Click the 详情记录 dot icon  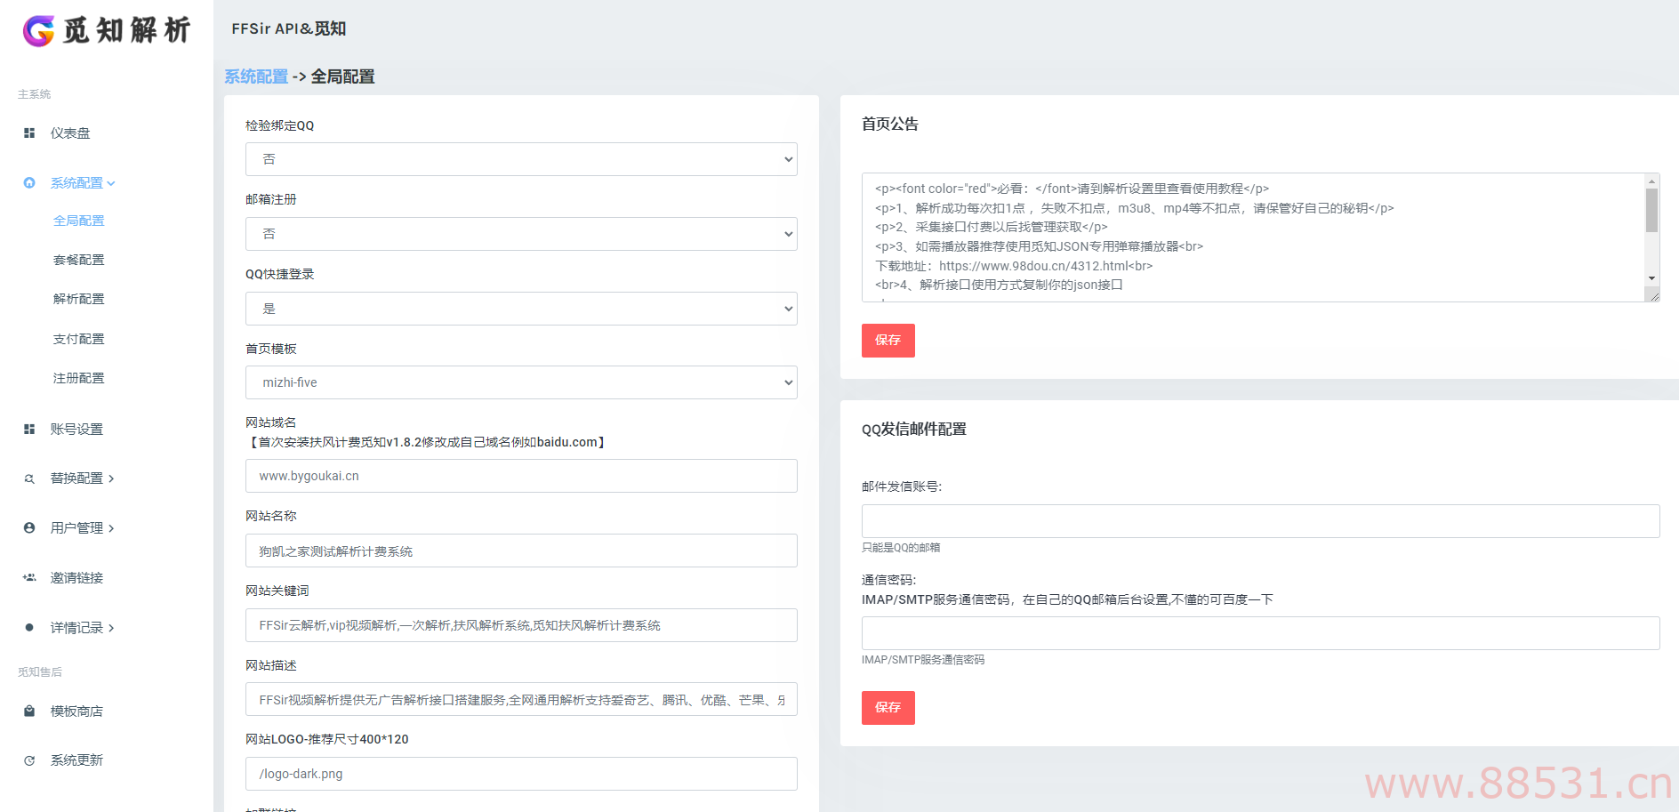coord(29,628)
